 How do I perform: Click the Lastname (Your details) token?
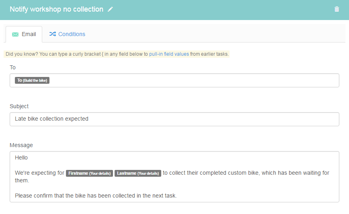(x=138, y=173)
